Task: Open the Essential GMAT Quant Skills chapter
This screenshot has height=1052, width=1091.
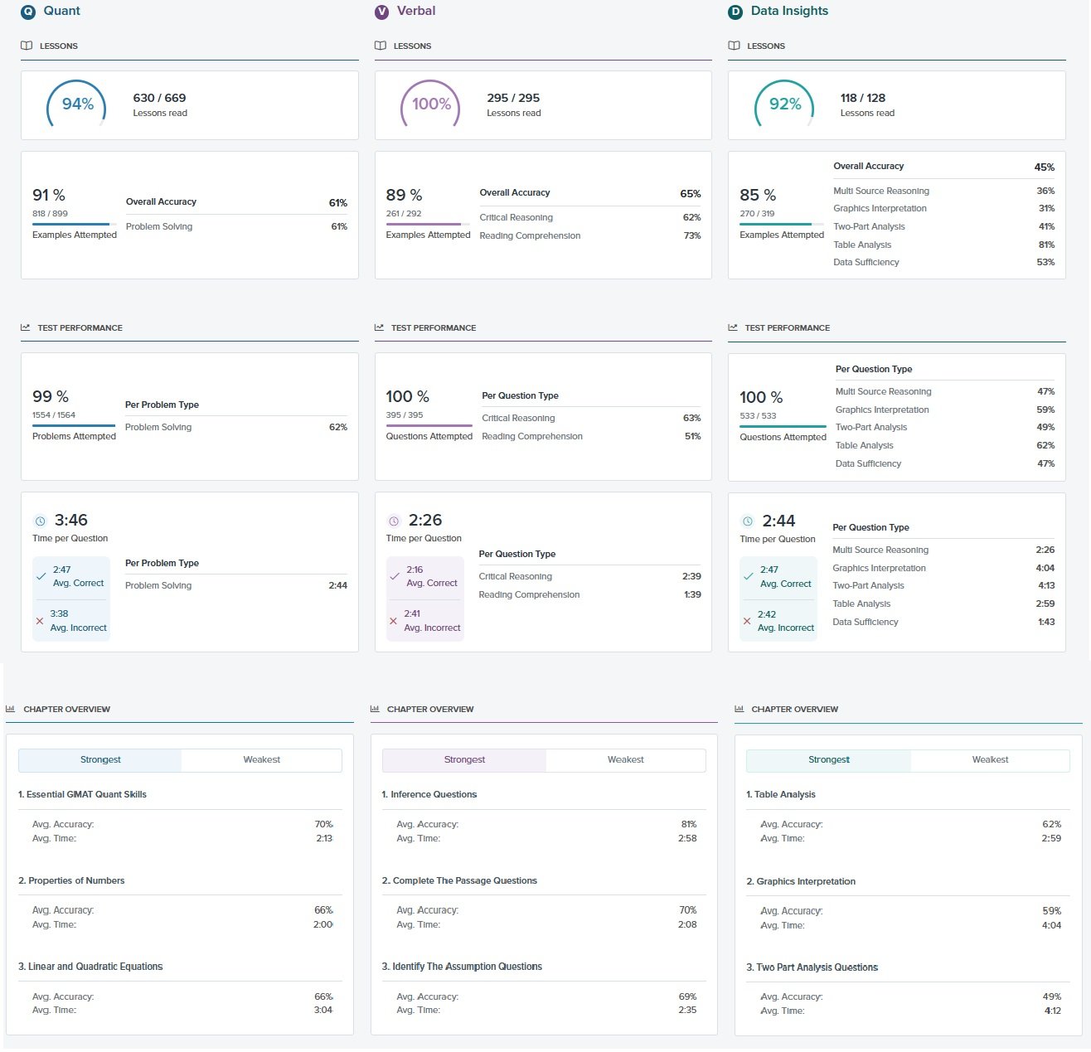Action: pyautogui.click(x=83, y=794)
